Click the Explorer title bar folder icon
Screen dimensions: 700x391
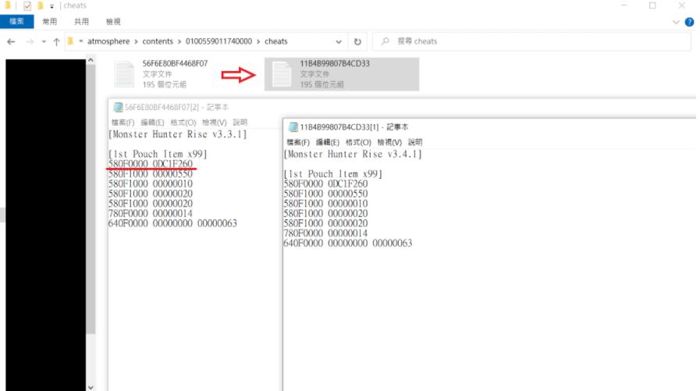click(x=8, y=5)
